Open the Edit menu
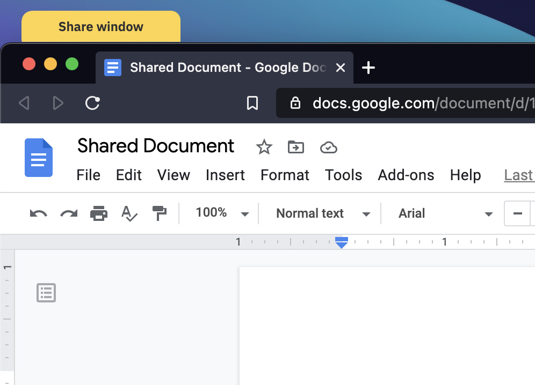The image size is (535, 385). [128, 175]
